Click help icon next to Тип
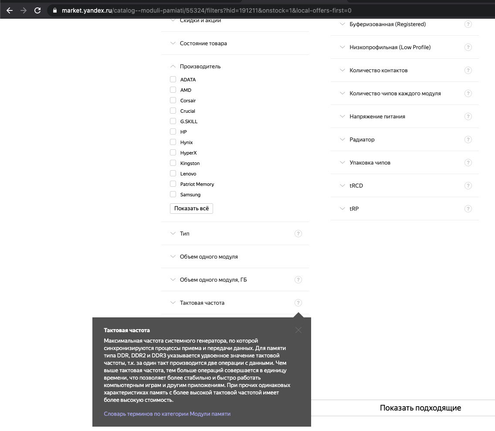Viewport: 495px width, 431px height. (298, 234)
